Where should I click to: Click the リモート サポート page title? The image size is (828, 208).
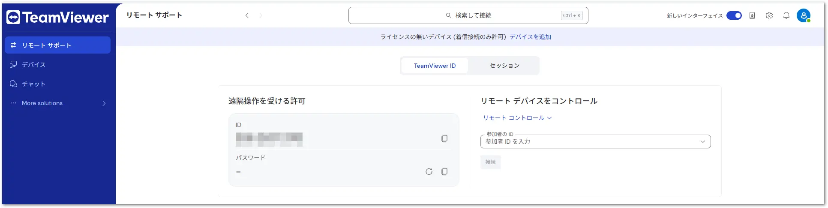click(x=154, y=15)
